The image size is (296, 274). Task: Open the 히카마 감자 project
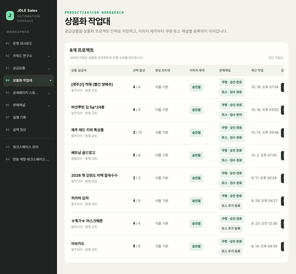pos(80,198)
